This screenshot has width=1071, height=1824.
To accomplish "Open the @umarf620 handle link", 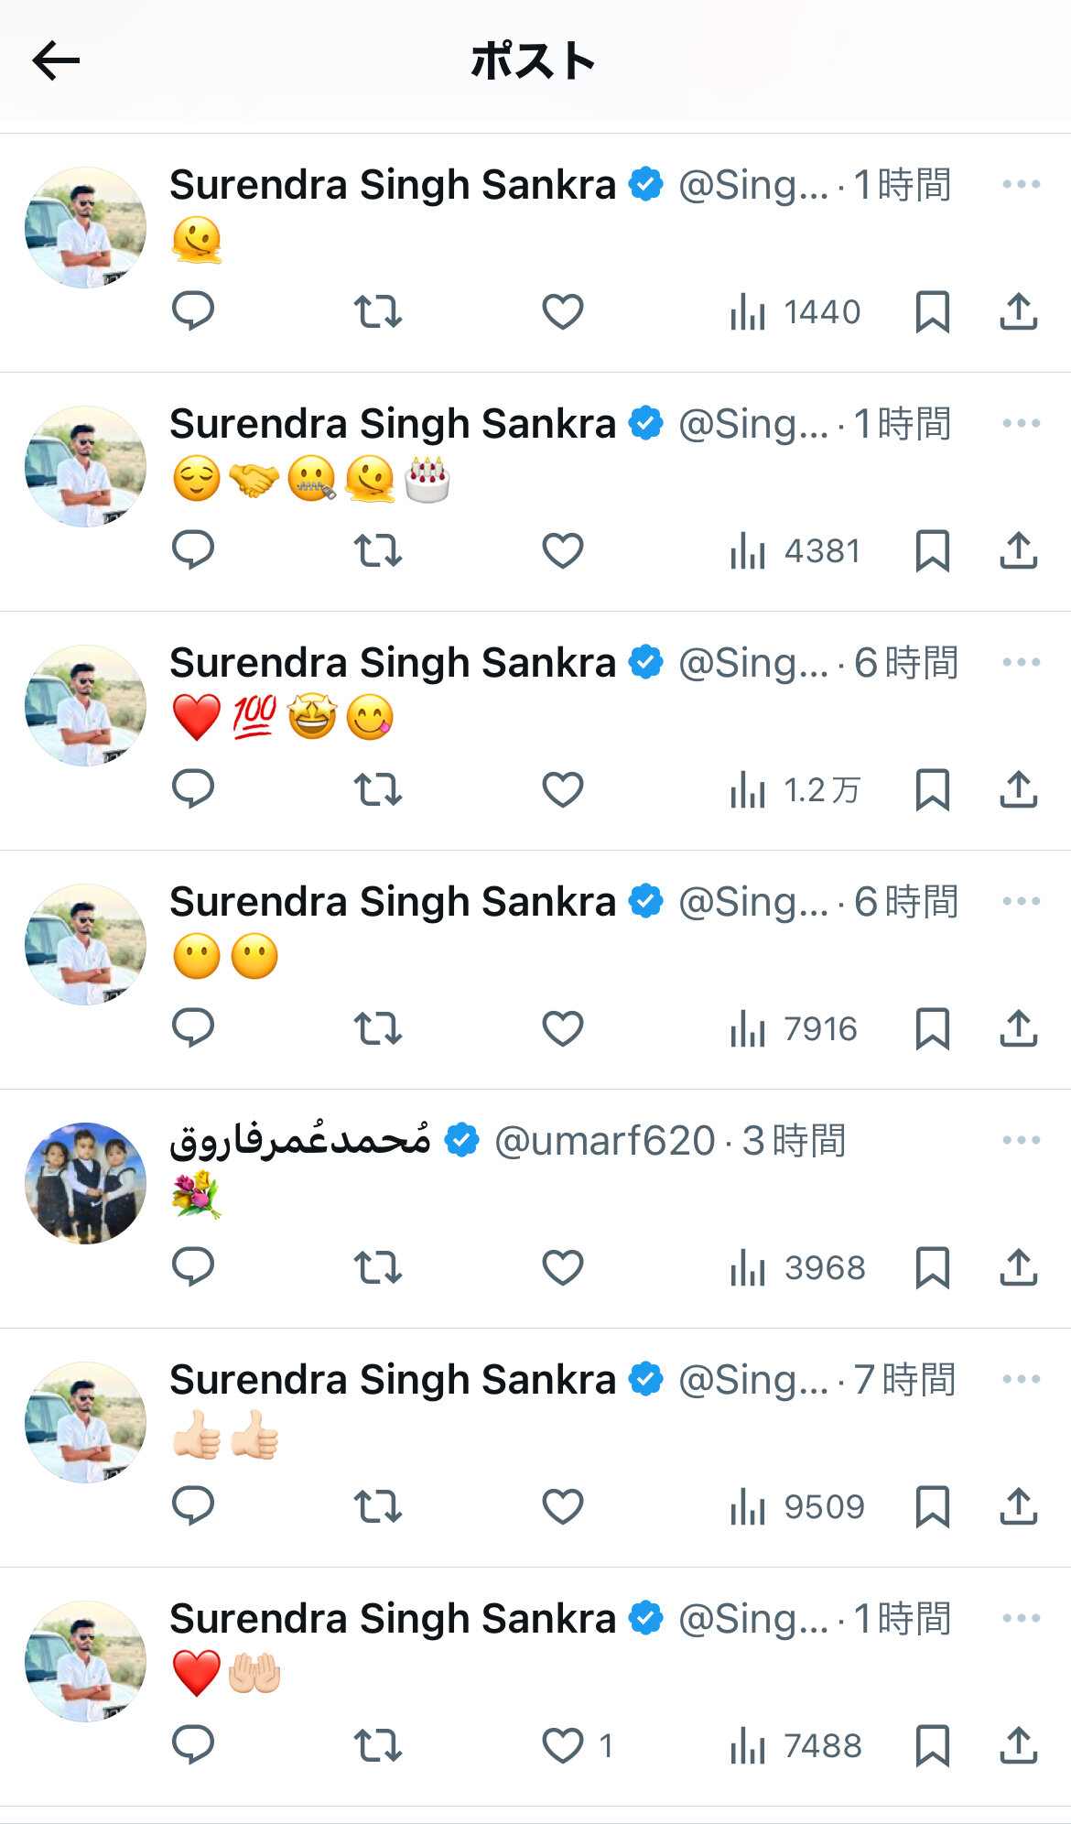I will [604, 1141].
